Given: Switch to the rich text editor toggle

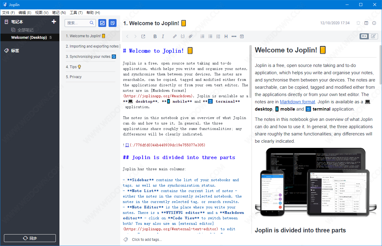Looking at the screenshot, I should click(374, 36).
